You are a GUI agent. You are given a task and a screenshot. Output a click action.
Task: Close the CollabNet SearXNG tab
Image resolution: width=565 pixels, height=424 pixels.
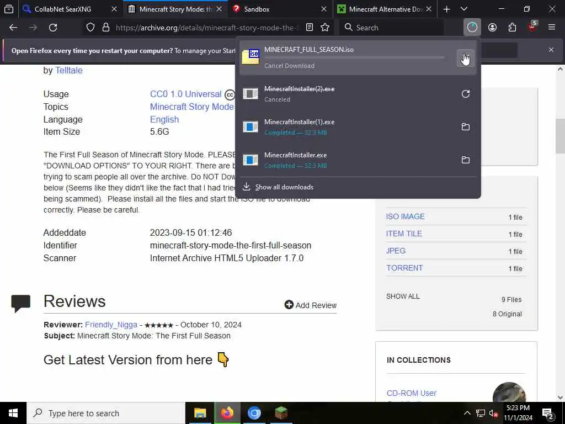tap(114, 9)
